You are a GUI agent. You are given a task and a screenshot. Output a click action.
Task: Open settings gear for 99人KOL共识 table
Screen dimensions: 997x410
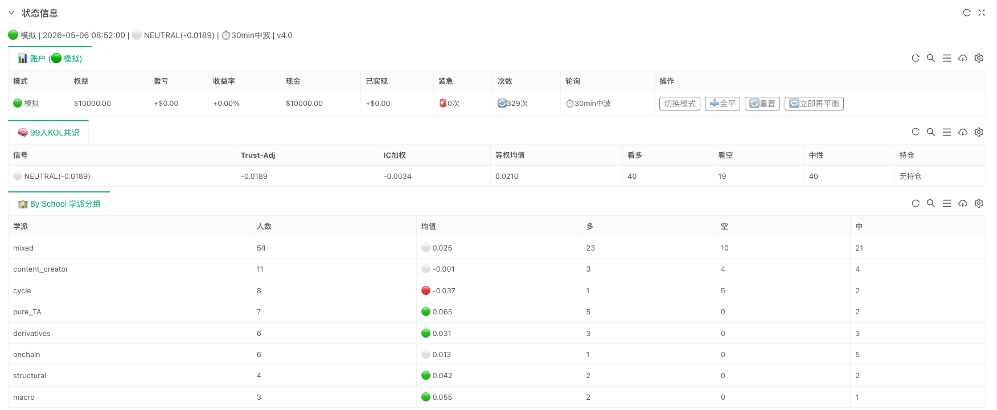[979, 132]
